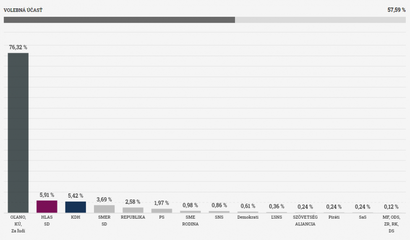Select the SaS axis label
This screenshot has width=410, height=240.
pos(363,217)
